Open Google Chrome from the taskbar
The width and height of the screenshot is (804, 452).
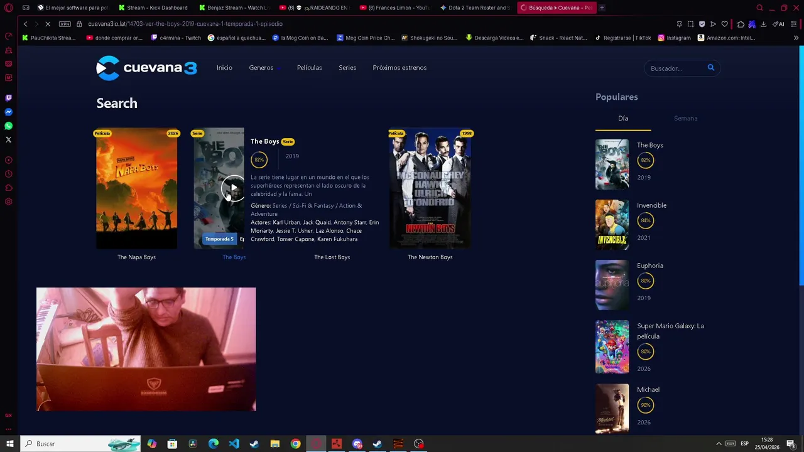(x=295, y=444)
